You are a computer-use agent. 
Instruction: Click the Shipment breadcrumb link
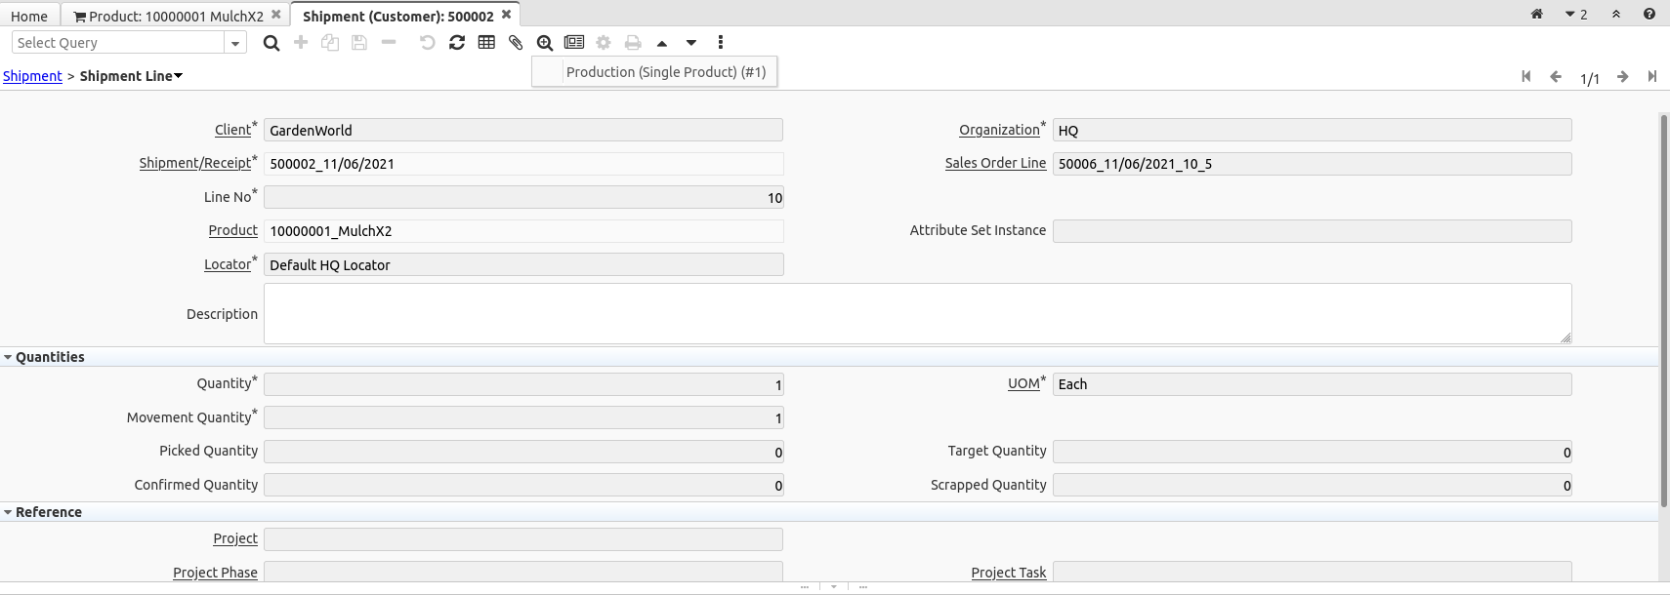tap(32, 76)
